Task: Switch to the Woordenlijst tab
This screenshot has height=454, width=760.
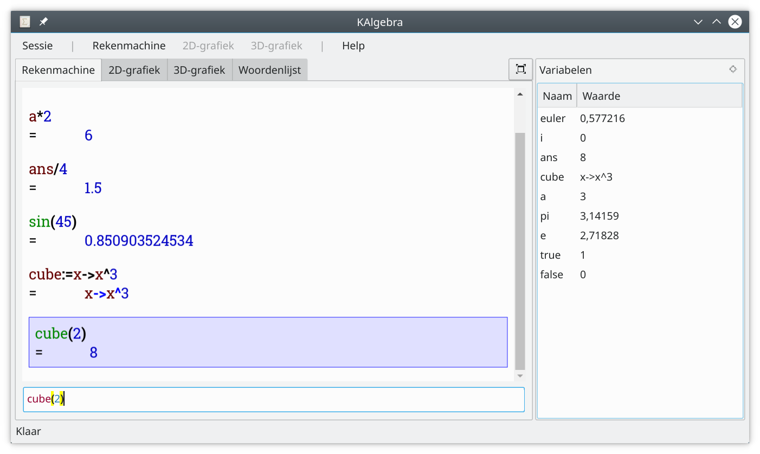Action: (270, 70)
